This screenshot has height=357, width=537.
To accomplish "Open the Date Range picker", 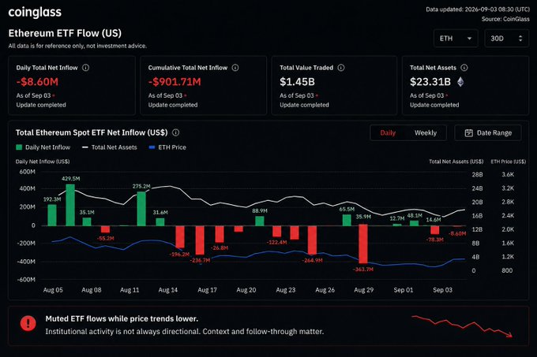I will (488, 133).
